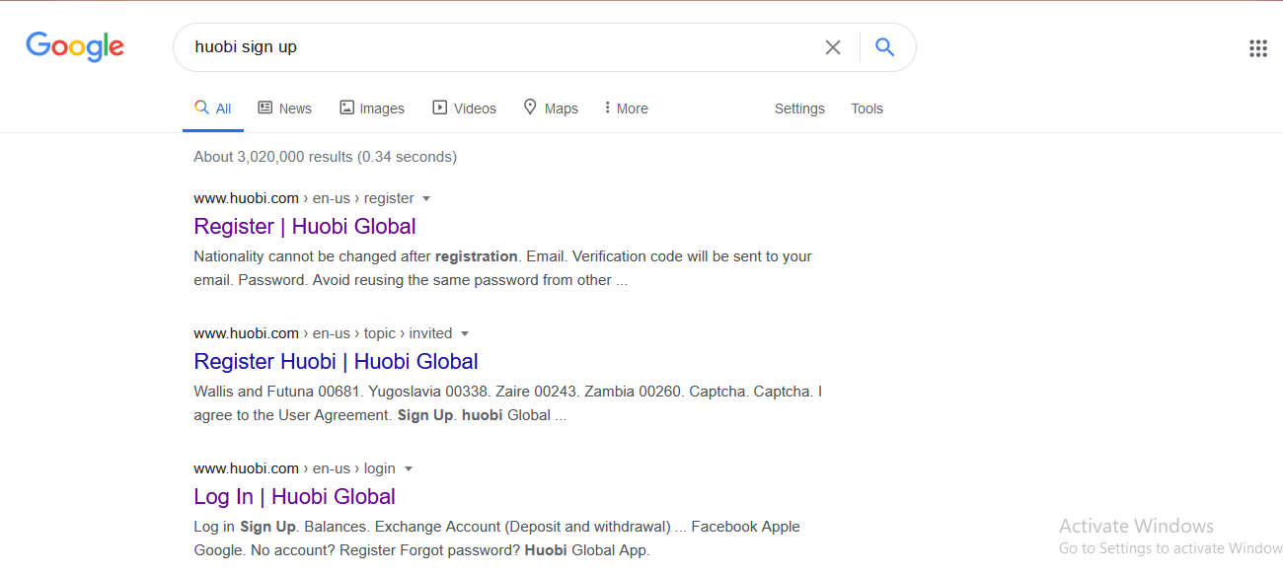Open search Settings

coord(799,108)
